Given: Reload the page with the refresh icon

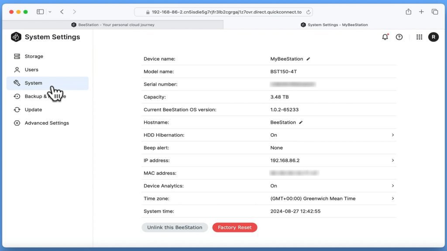Looking at the screenshot, I should (x=308, y=12).
